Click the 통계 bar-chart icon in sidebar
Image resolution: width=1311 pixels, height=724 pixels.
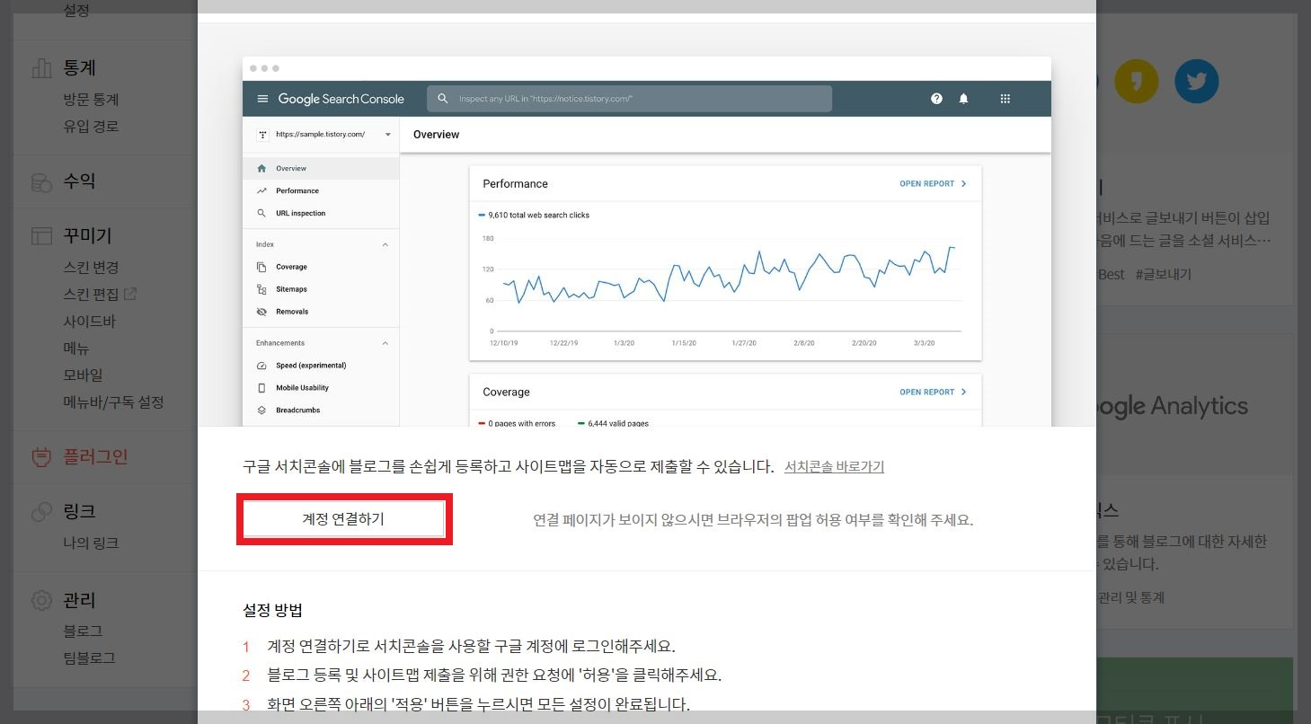(x=41, y=67)
